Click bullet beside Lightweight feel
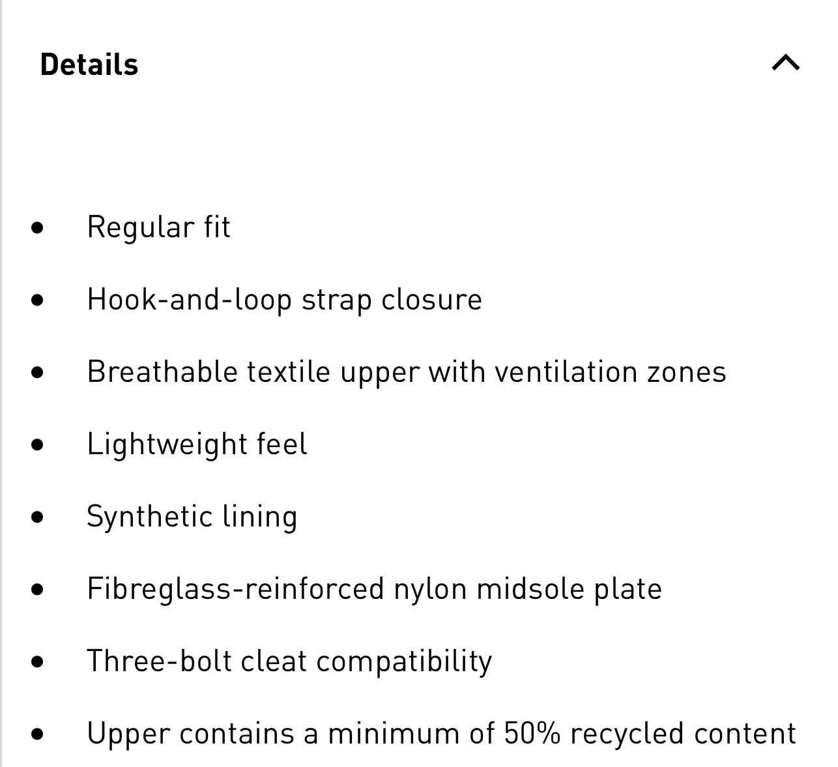The image size is (838, 767). [38, 445]
